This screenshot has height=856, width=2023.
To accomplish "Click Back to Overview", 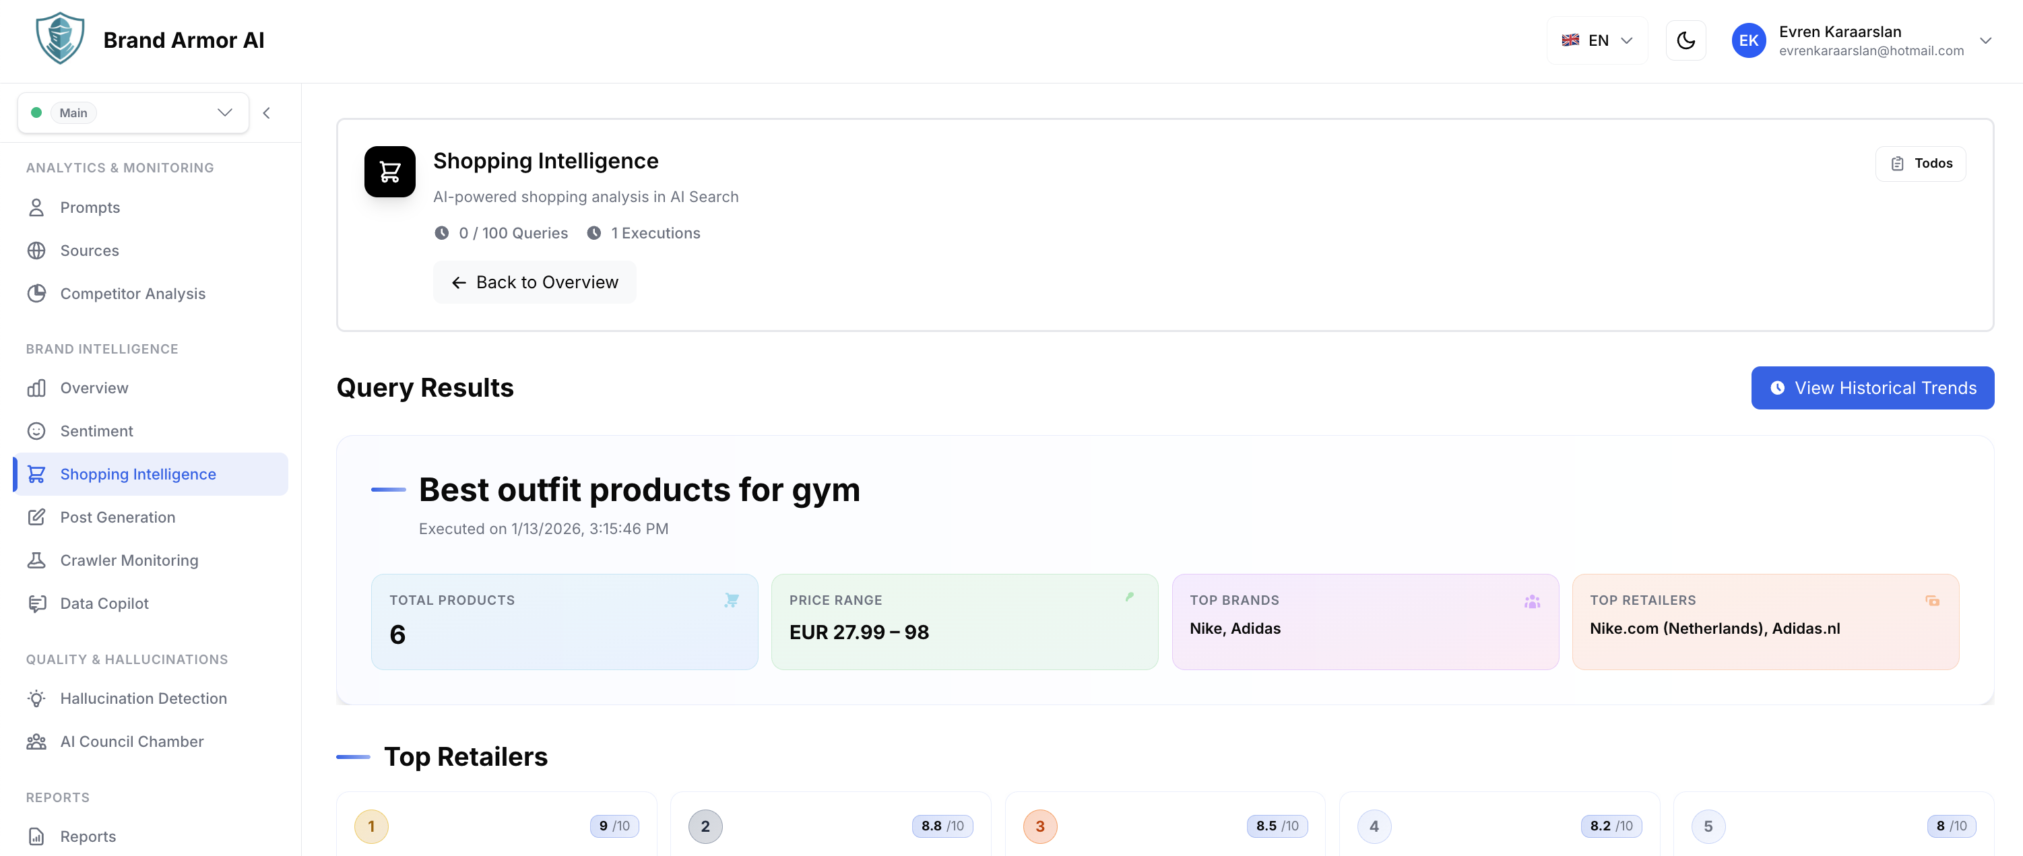I will [x=535, y=282].
